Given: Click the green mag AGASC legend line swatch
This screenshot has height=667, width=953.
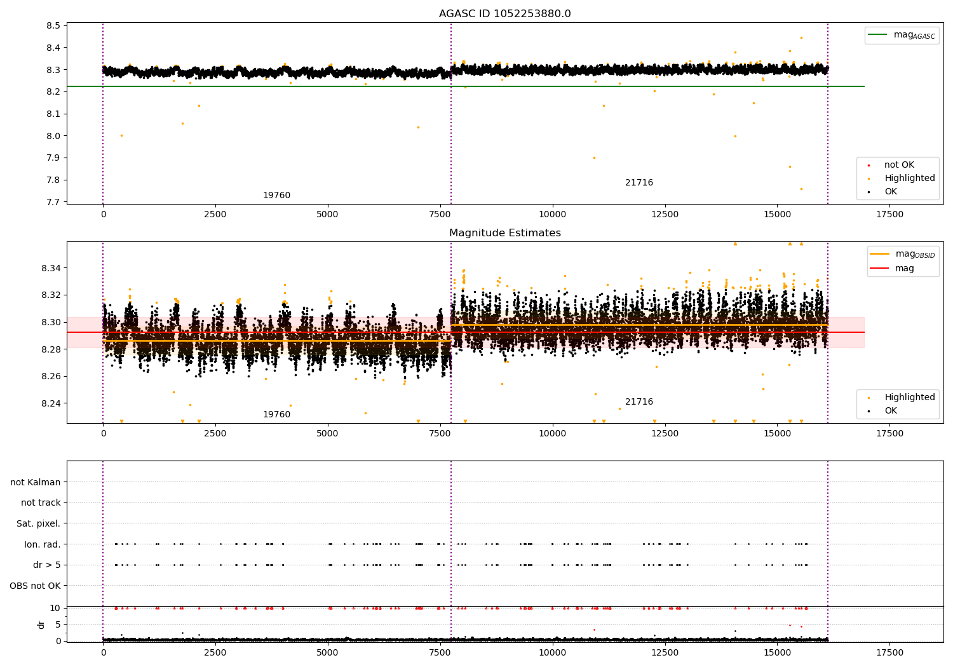Looking at the screenshot, I should click(x=877, y=35).
